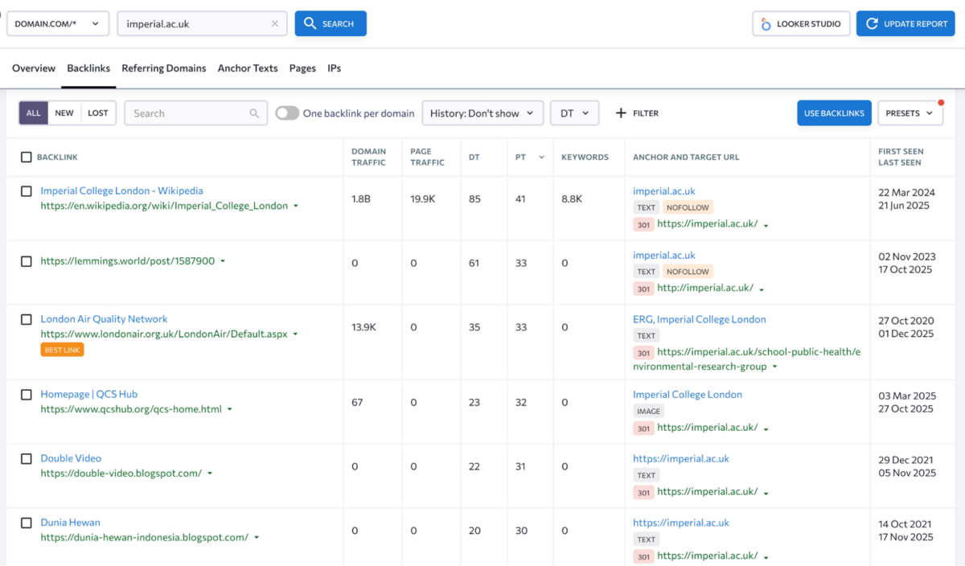Image resolution: width=965 pixels, height=566 pixels.
Task: Check the Dunia Hewan row checkbox
Action: (x=26, y=523)
